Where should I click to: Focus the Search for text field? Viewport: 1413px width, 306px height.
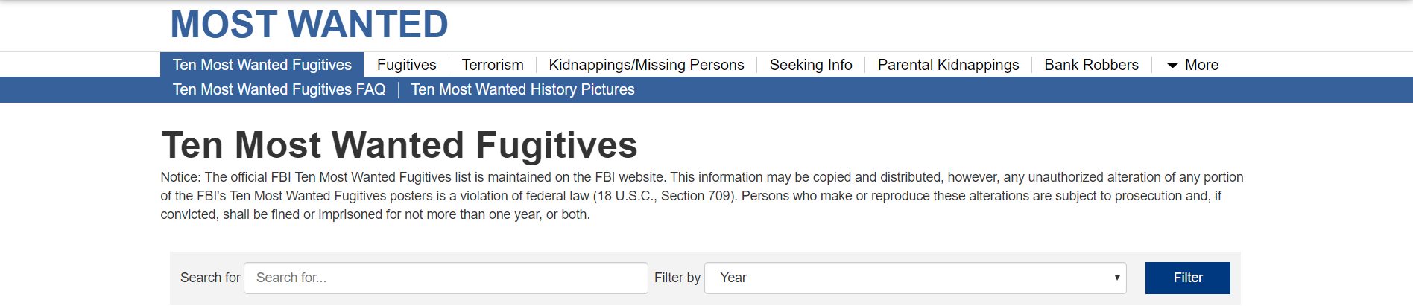[446, 278]
